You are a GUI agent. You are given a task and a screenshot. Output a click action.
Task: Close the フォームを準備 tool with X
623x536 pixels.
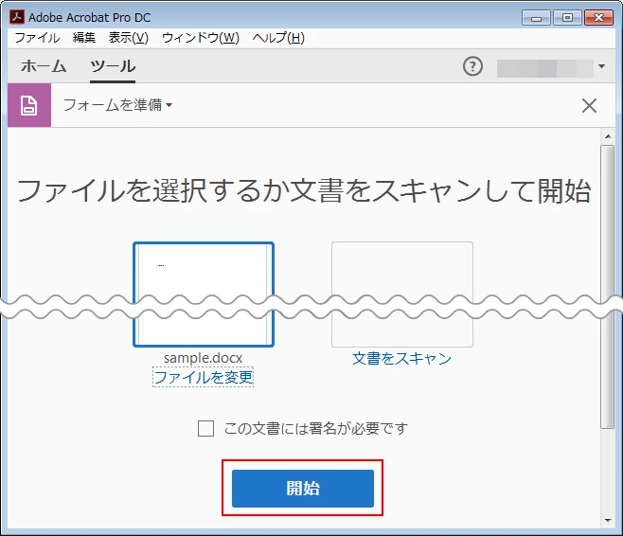pos(589,106)
